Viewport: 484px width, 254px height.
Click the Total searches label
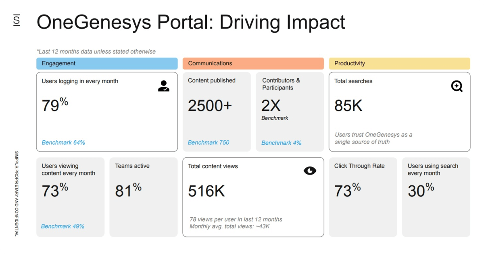(x=353, y=81)
